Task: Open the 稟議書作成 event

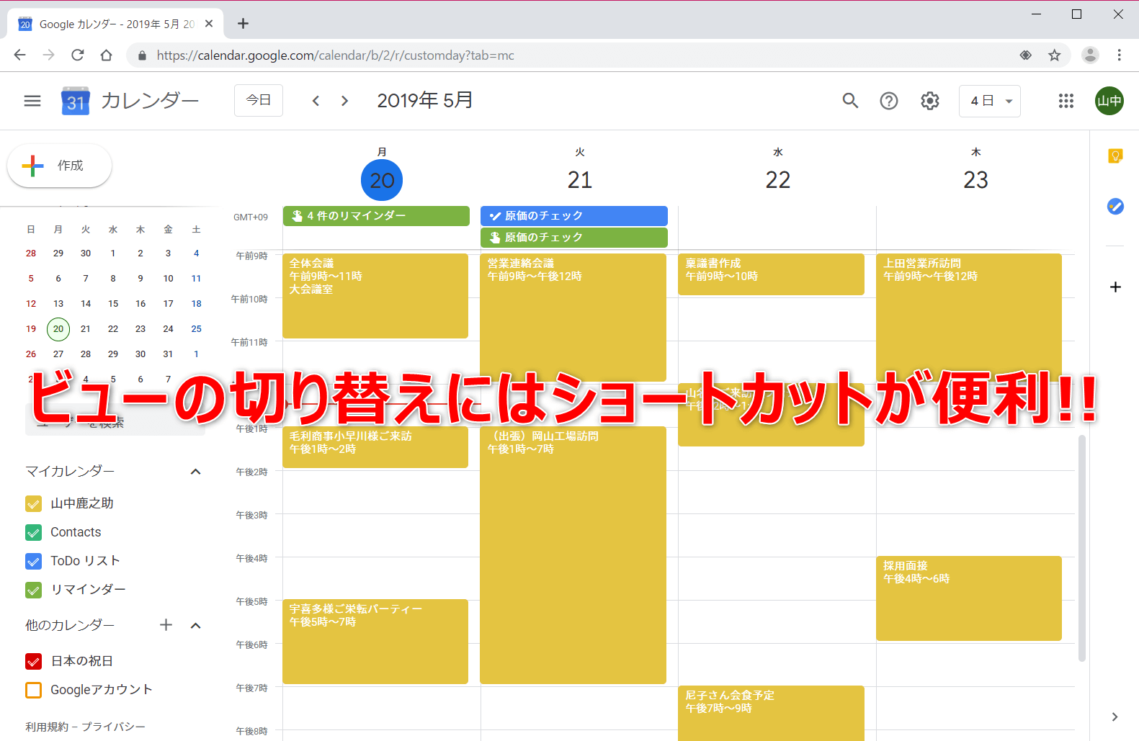Action: coord(771,274)
